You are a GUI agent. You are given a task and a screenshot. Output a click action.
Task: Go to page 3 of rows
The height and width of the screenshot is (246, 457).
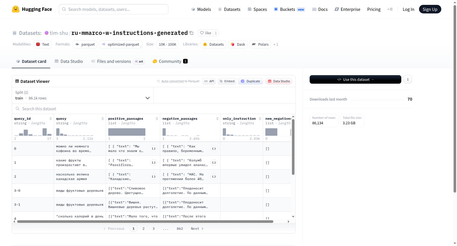pos(154,229)
